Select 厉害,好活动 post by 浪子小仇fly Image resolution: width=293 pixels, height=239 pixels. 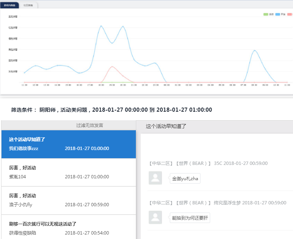(69, 200)
